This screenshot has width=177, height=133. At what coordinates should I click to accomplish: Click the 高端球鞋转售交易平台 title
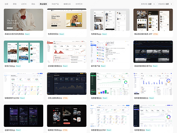tap(143, 66)
